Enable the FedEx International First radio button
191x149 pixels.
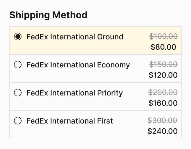(x=18, y=121)
